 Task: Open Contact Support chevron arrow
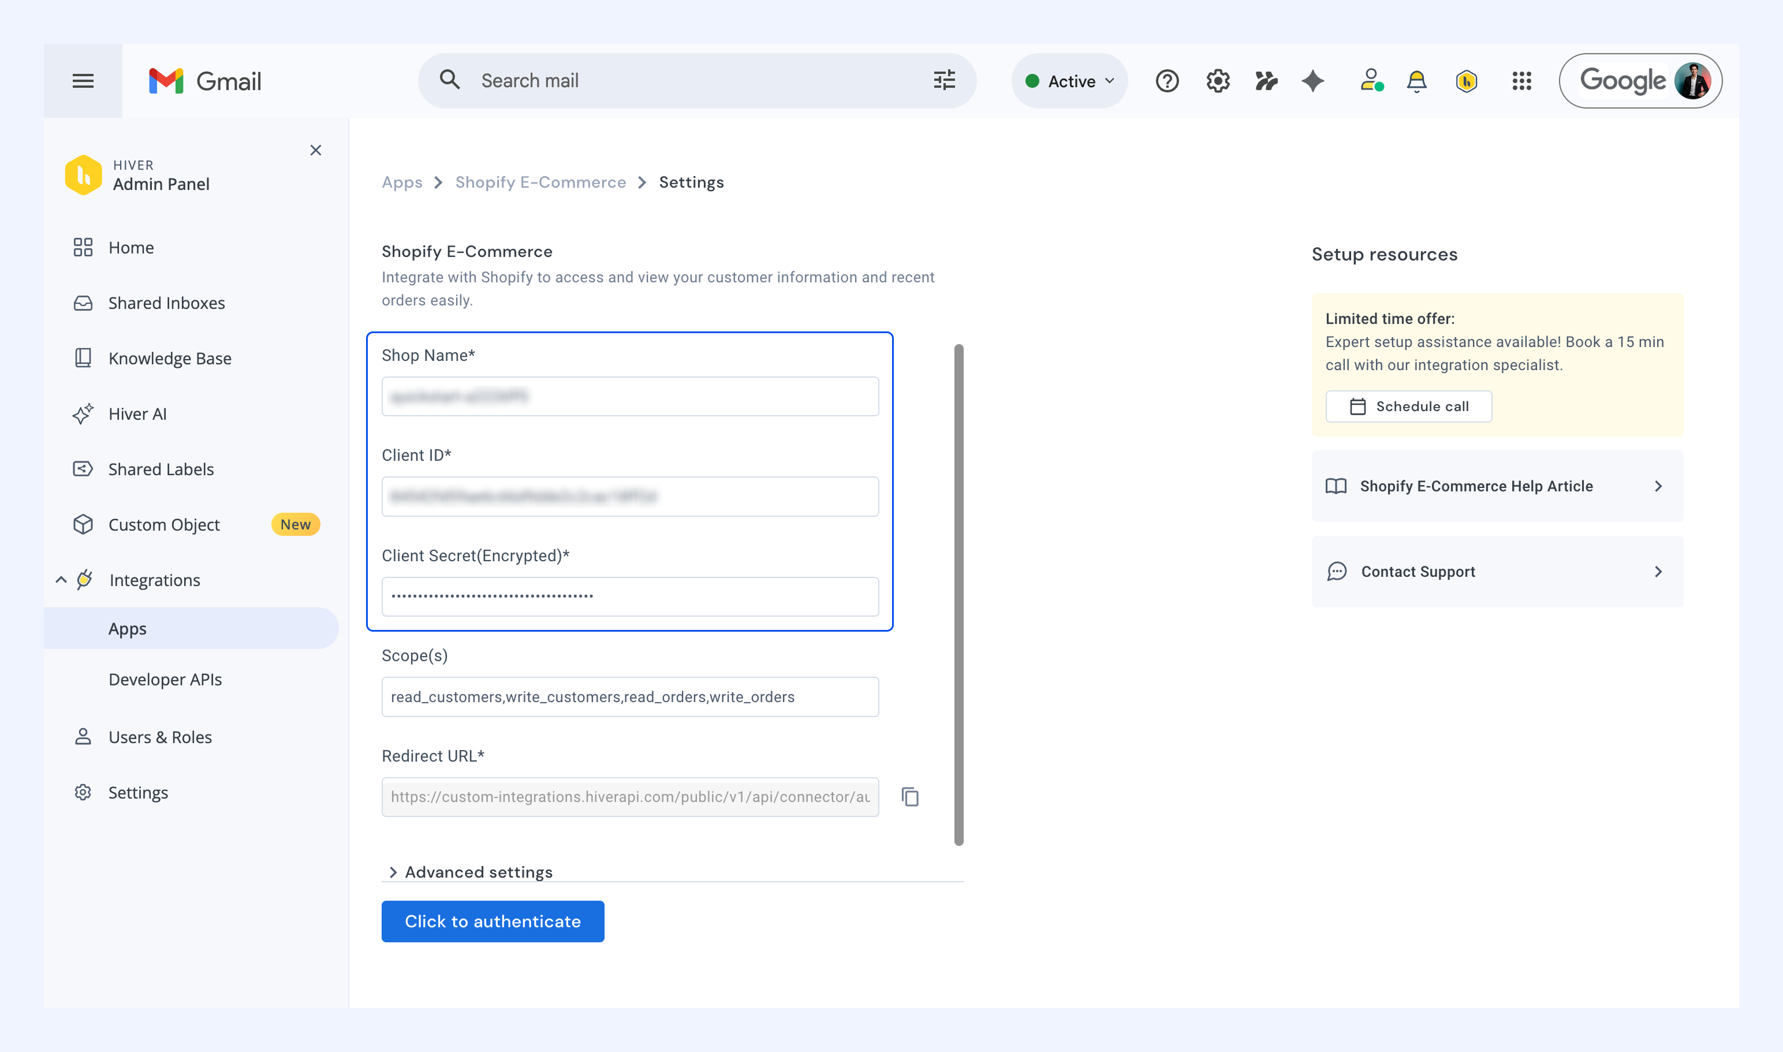click(x=1658, y=572)
